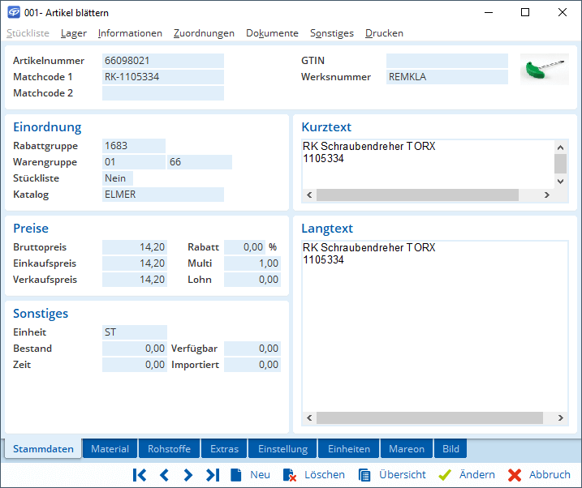Screen dimensions: 582x488
Task: Open the Zuordnungen menu
Action: [204, 33]
